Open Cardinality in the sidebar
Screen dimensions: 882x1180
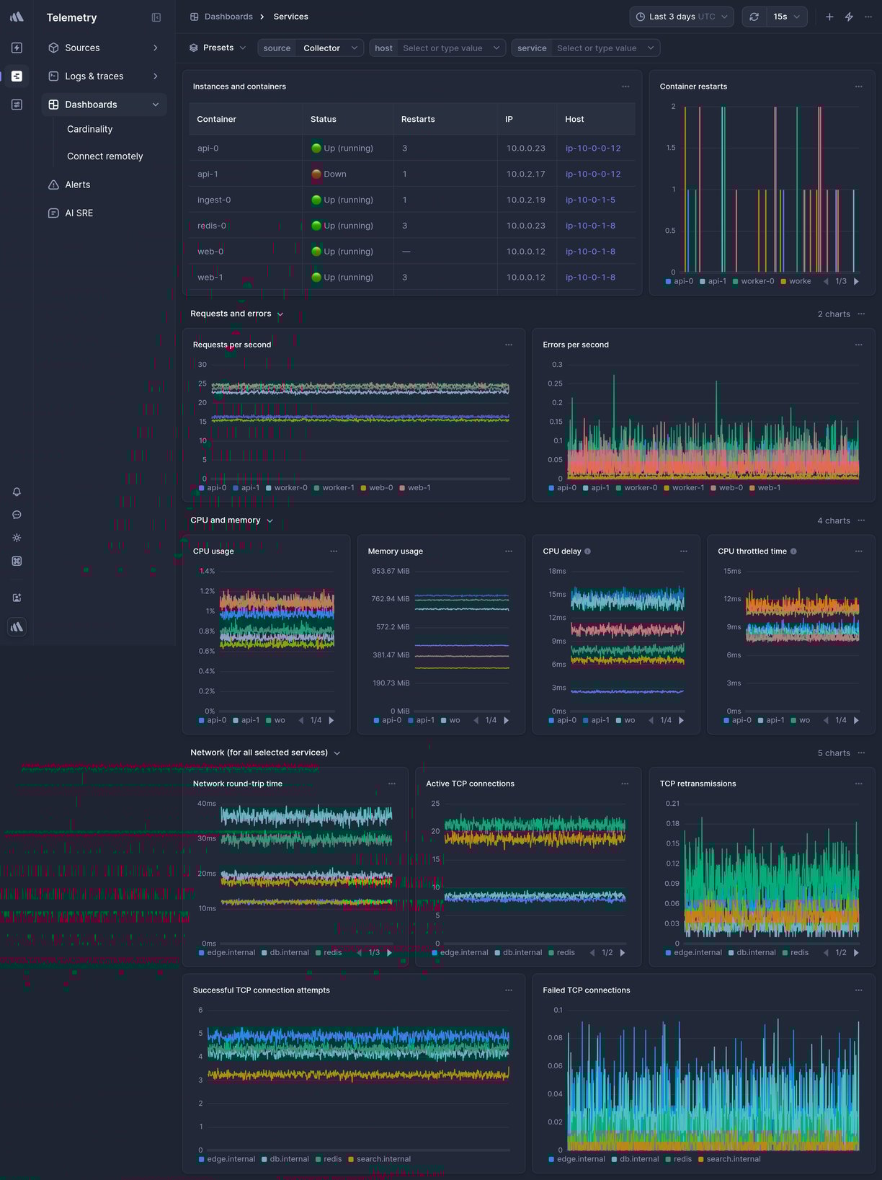click(90, 129)
